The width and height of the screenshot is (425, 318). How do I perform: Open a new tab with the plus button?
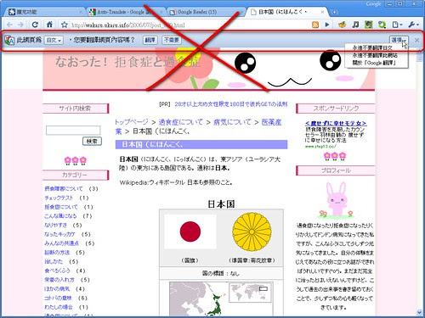point(335,12)
